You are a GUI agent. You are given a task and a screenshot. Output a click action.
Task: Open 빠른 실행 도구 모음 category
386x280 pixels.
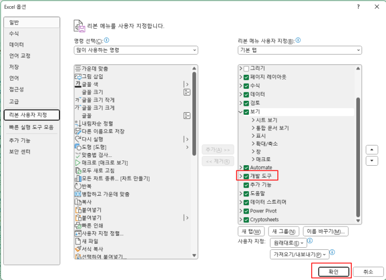(32, 127)
